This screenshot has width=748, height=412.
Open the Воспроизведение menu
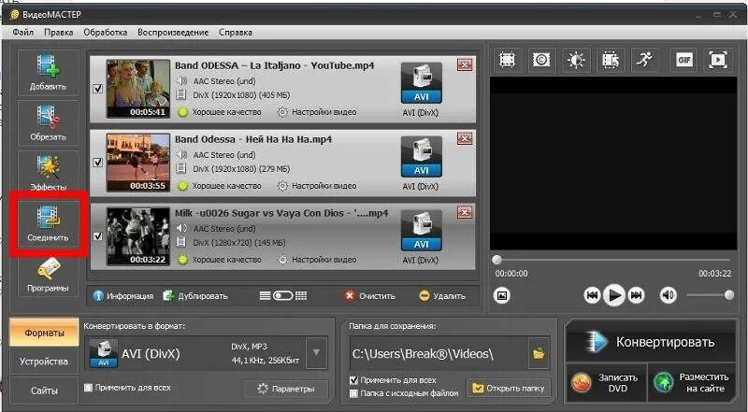click(x=173, y=33)
